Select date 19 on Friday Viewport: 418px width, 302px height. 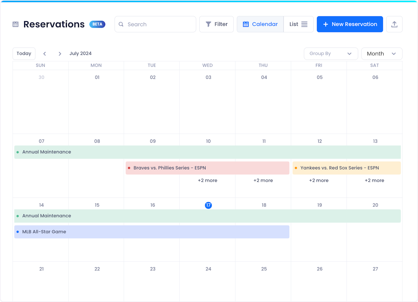[x=319, y=205]
